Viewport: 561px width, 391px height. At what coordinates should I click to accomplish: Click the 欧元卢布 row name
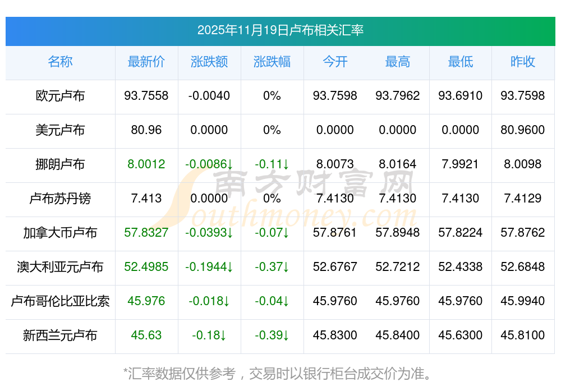click(60, 96)
